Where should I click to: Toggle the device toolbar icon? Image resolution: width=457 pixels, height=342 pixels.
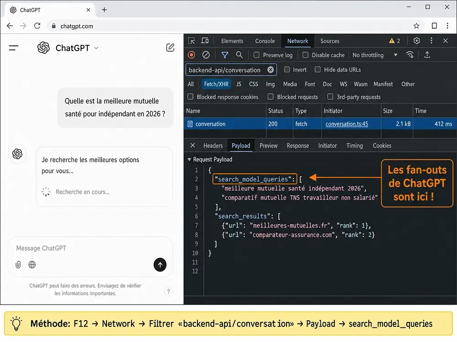click(x=205, y=41)
